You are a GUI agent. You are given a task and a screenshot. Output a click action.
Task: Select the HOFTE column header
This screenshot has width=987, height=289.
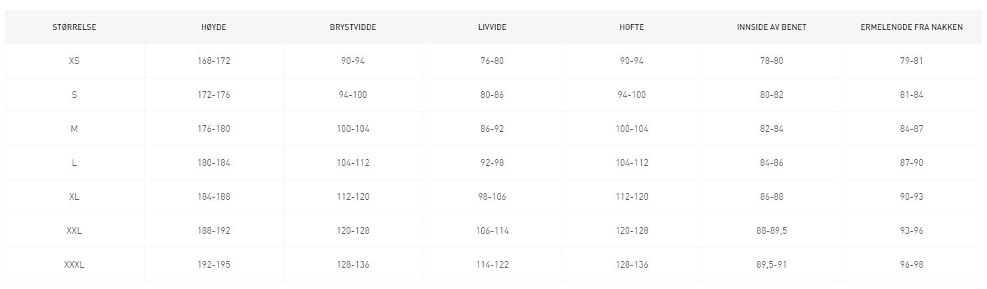[x=631, y=27]
